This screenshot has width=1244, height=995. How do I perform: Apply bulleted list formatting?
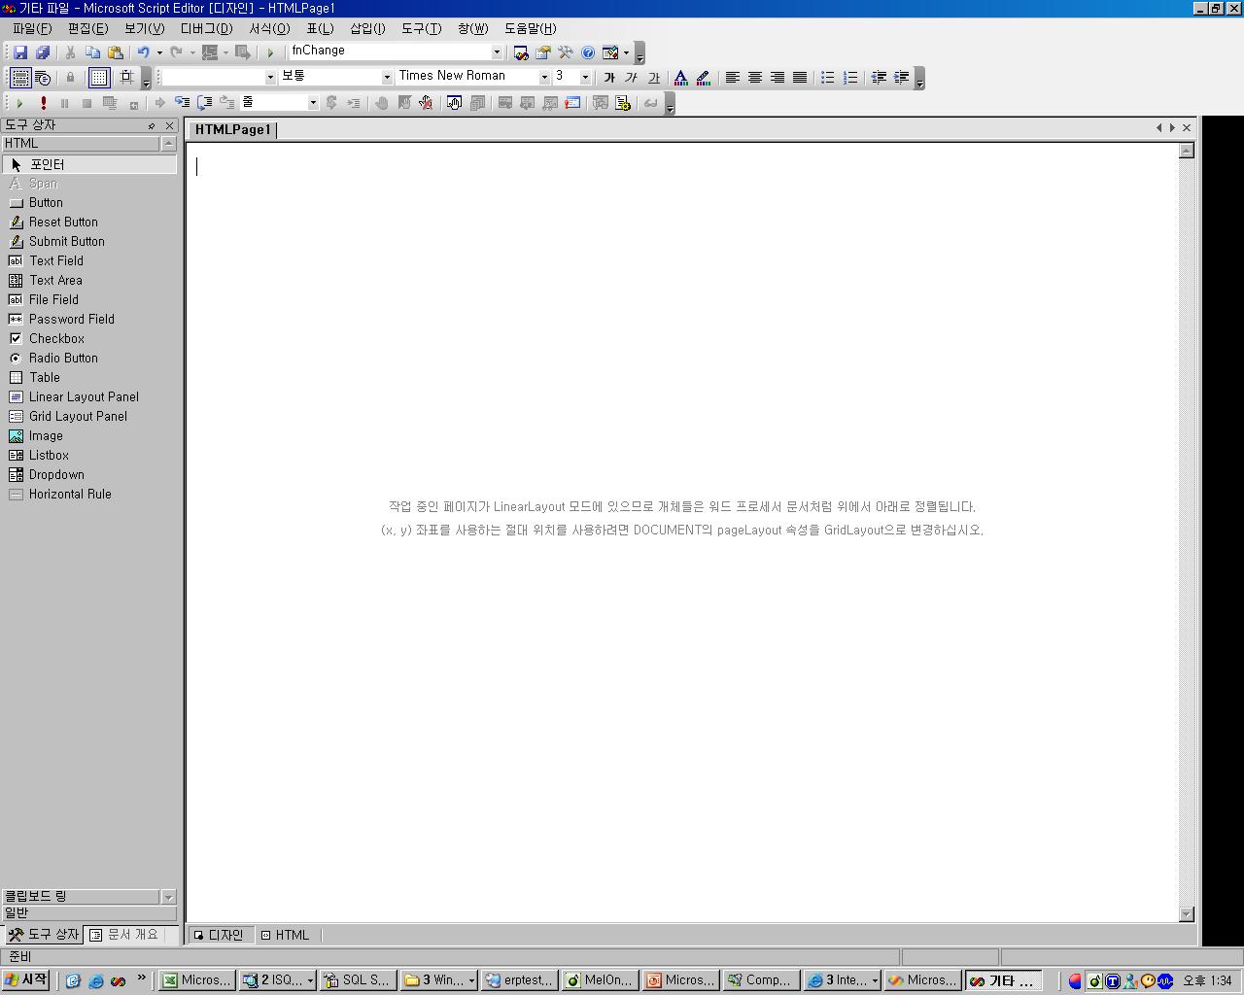[827, 78]
